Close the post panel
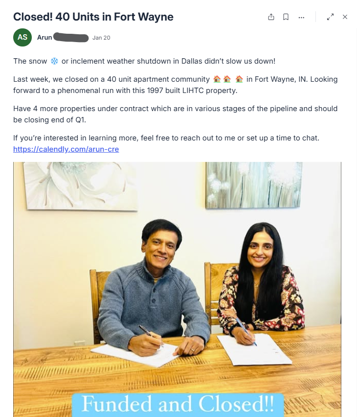This screenshot has width=357, height=417. click(x=345, y=17)
